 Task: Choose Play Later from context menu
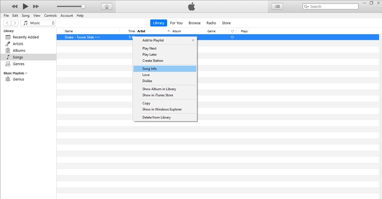165,55
